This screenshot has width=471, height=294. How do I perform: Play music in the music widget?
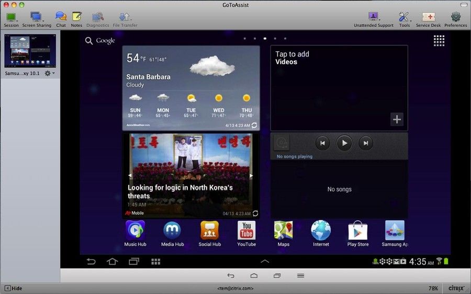click(x=344, y=143)
